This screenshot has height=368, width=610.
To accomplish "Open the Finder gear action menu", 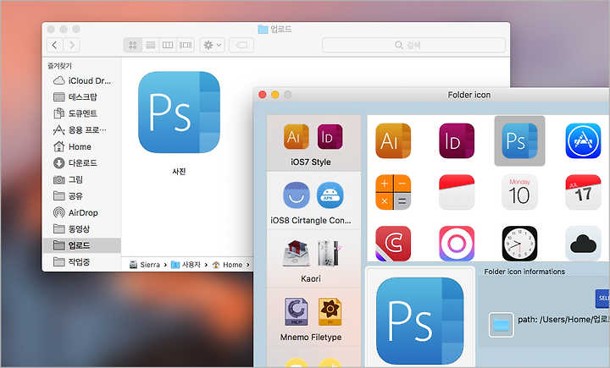I will click(212, 45).
